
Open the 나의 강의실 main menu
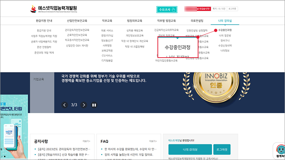(x=225, y=21)
